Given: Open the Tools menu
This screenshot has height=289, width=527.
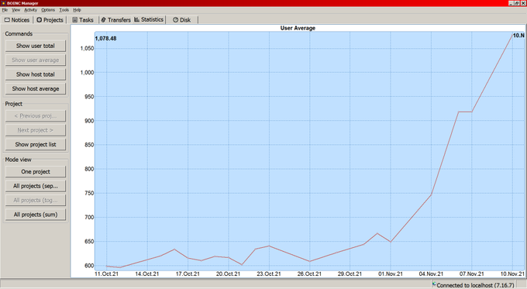Looking at the screenshot, I should [64, 10].
